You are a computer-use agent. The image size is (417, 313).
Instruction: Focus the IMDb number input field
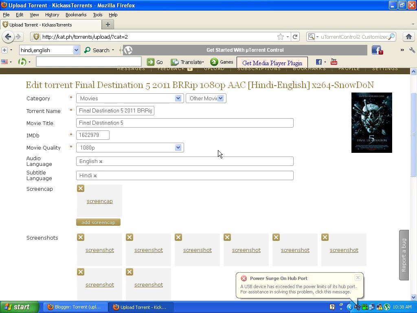(x=92, y=135)
